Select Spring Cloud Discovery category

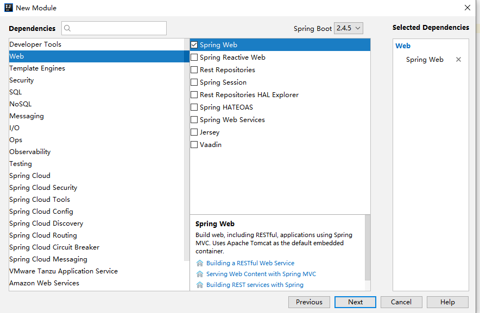[97, 223]
